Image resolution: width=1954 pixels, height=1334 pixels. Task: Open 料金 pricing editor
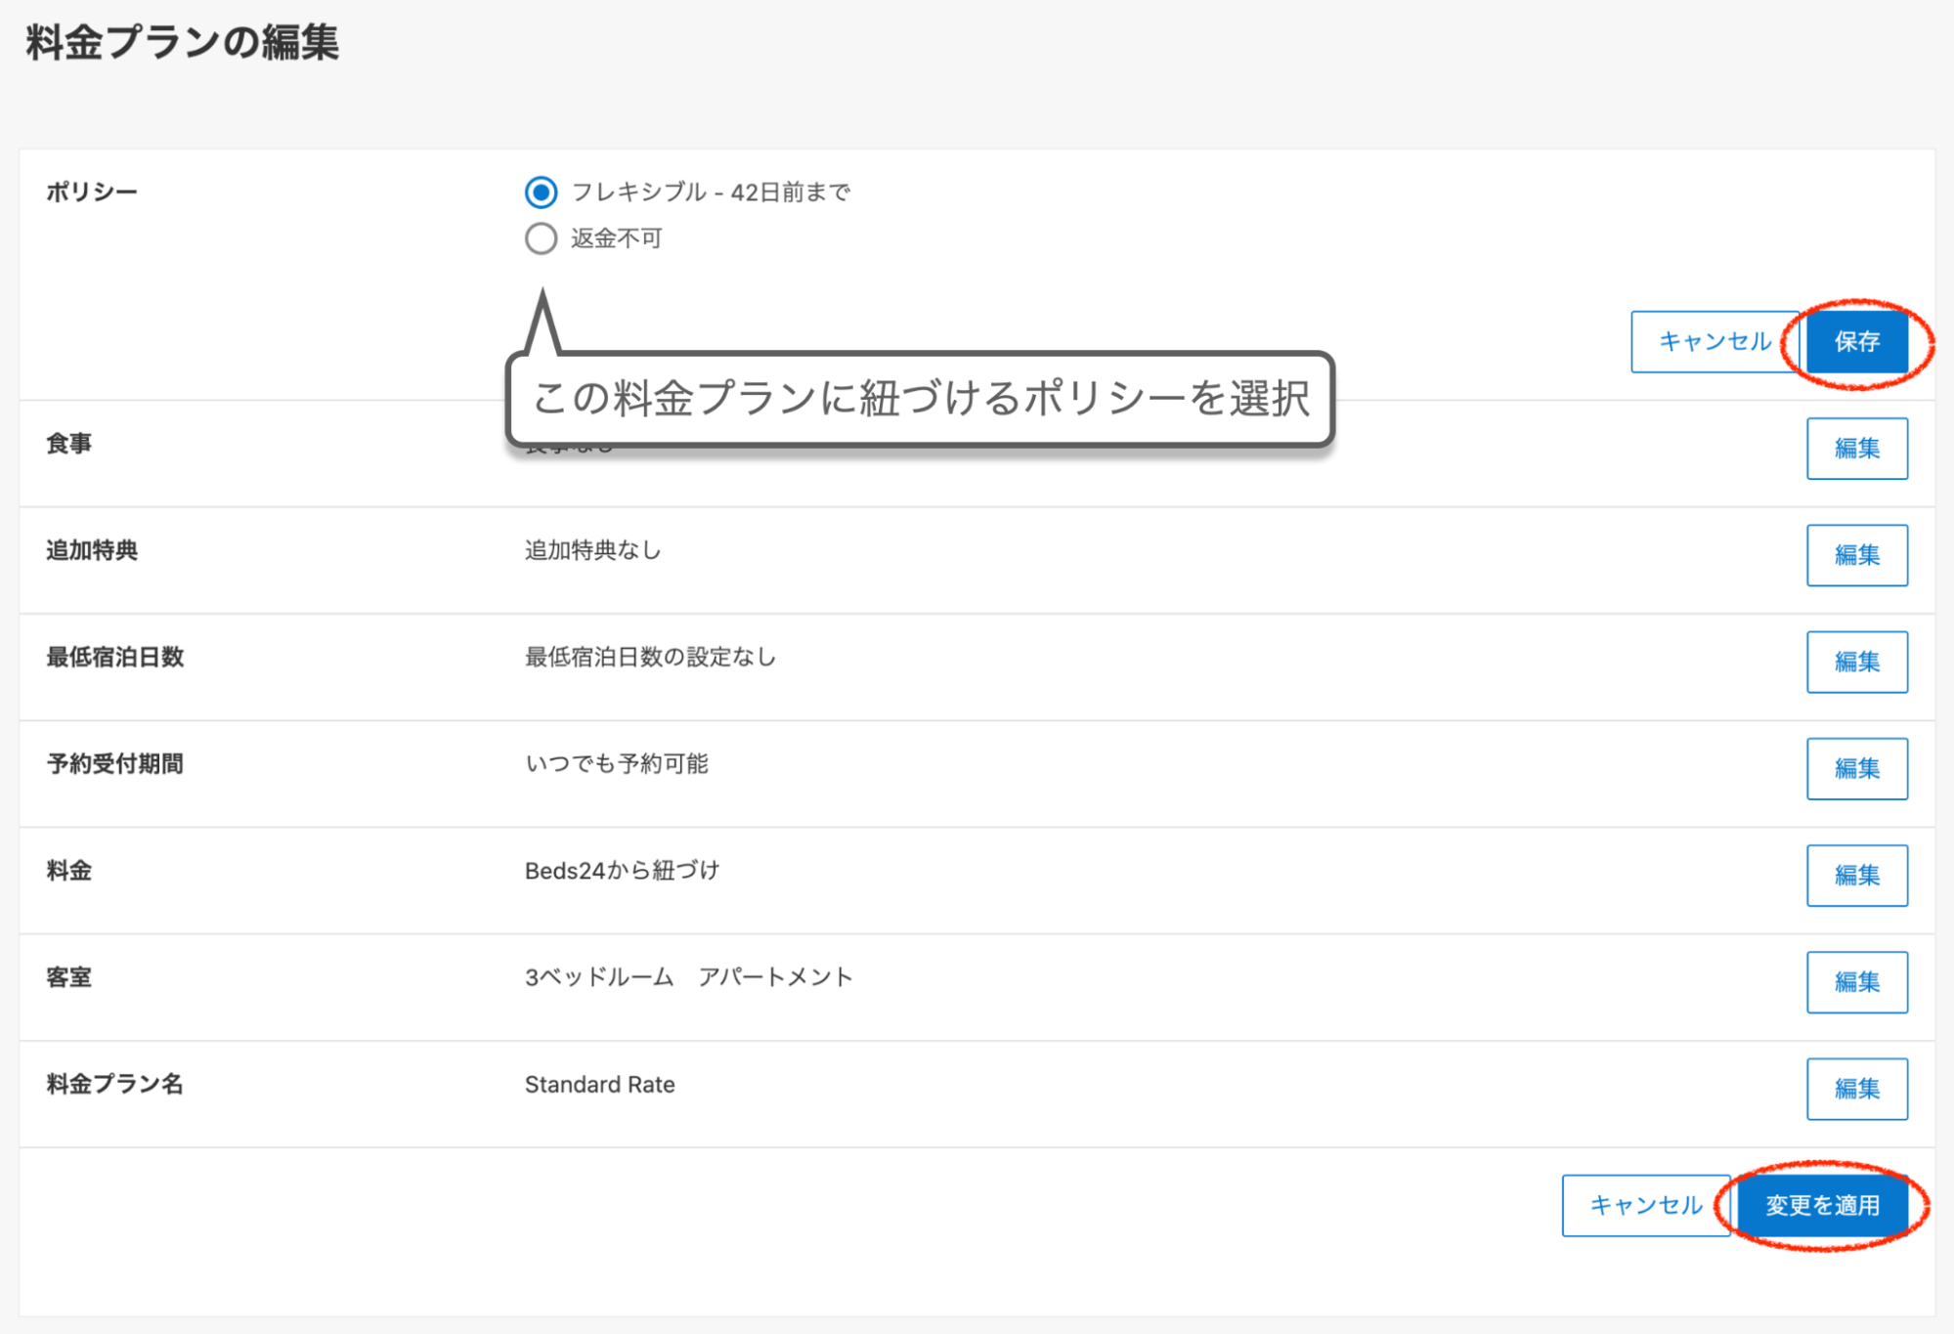click(1856, 875)
